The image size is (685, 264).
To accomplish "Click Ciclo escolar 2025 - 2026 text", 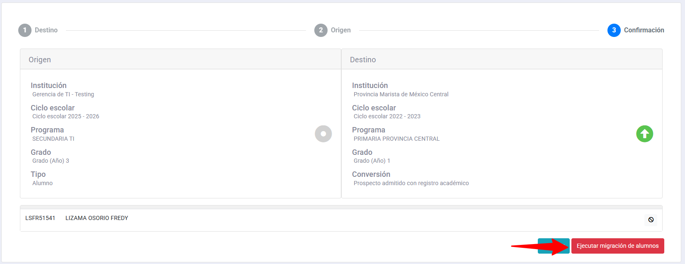I will [x=66, y=116].
